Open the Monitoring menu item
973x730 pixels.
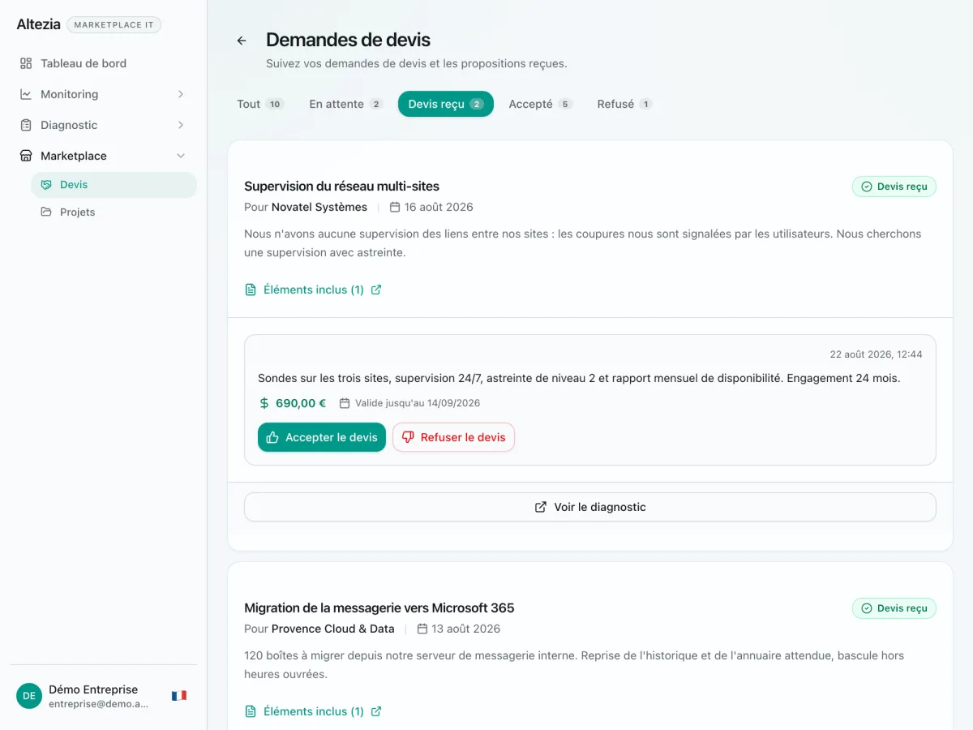coord(103,94)
